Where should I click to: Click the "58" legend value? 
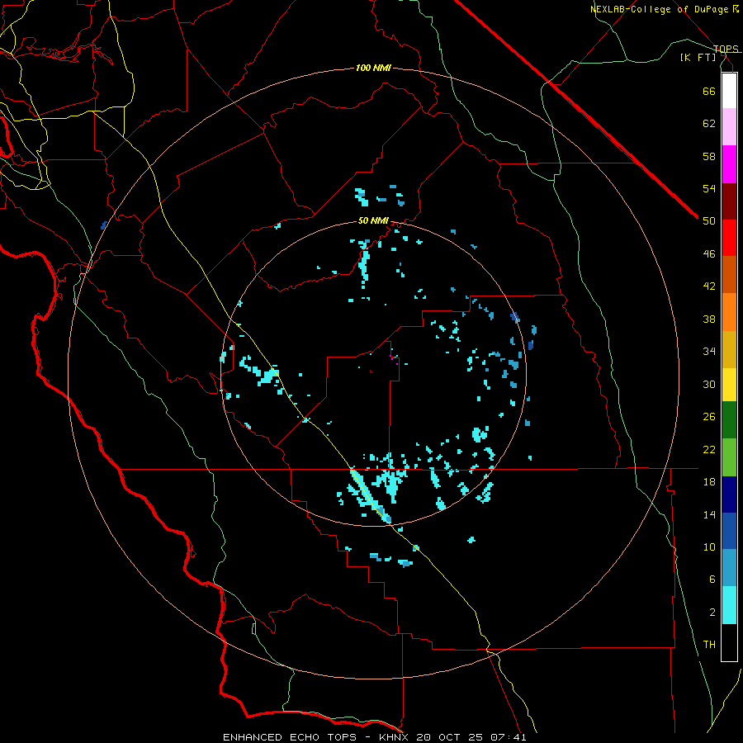pyautogui.click(x=709, y=156)
